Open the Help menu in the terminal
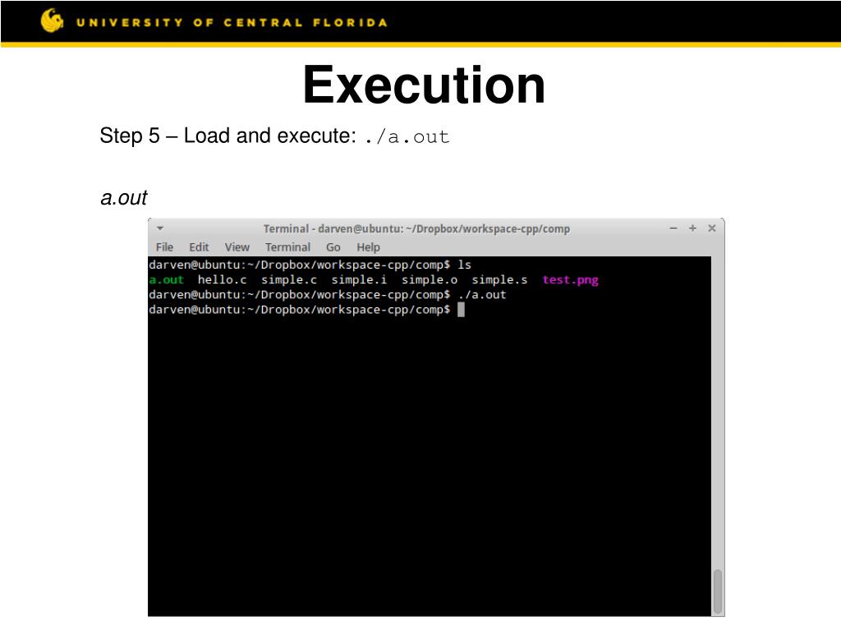This screenshot has height=631, width=841. [x=368, y=247]
